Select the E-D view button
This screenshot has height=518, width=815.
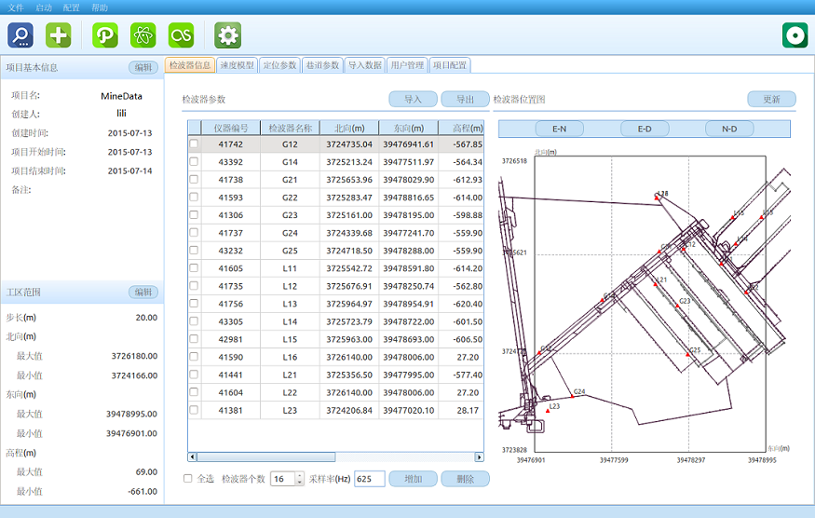point(645,129)
